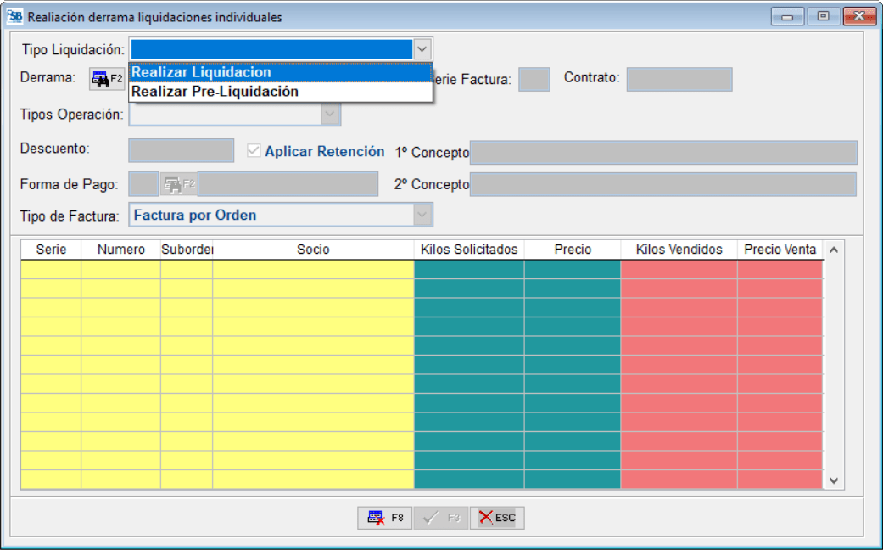883x550 pixels.
Task: Click the 1º Concepto text field
Action: (663, 153)
